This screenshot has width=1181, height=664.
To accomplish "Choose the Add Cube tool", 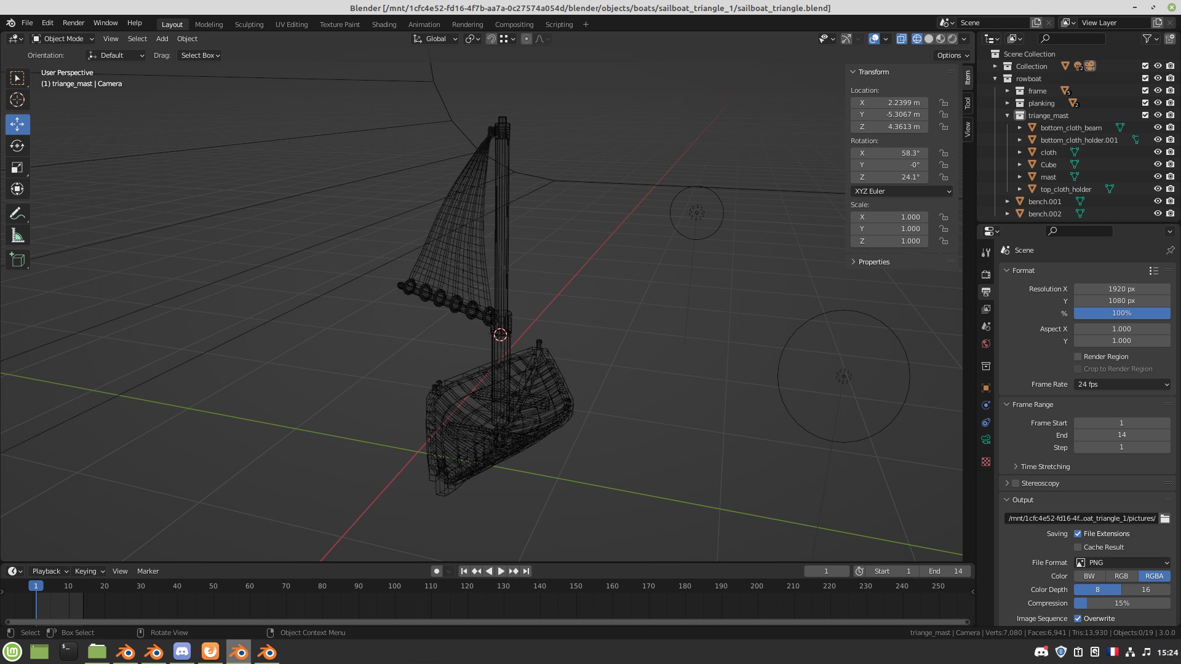I will tap(17, 260).
